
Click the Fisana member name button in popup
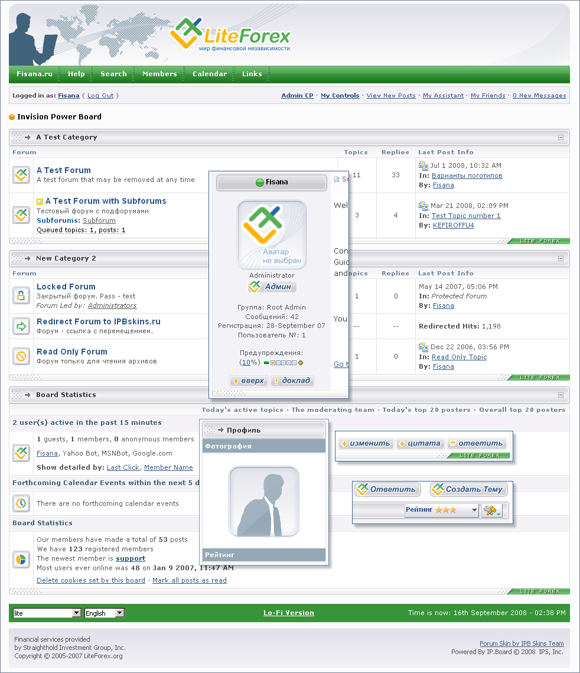[272, 182]
